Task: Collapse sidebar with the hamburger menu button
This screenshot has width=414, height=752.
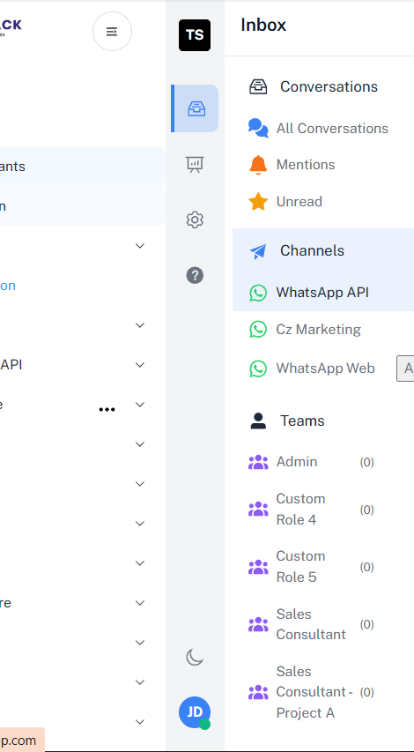Action: (112, 32)
